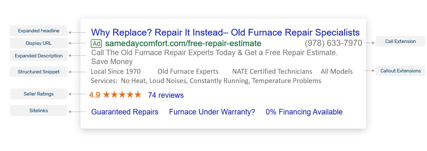Click the 4.9 rating score
Viewport: 427px width, 151px height.
tap(95, 95)
